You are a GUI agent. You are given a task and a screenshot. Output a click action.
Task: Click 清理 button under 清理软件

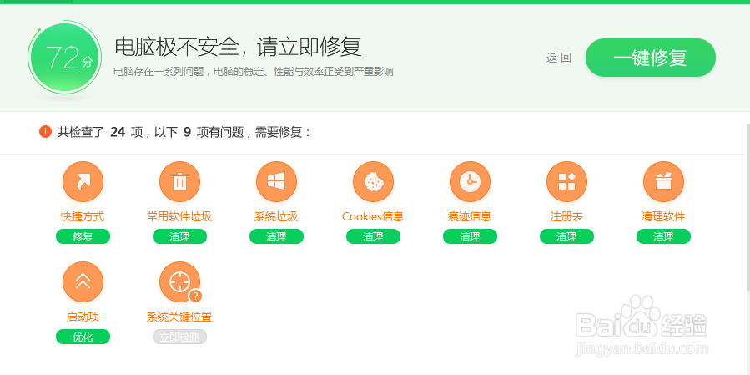point(663,236)
